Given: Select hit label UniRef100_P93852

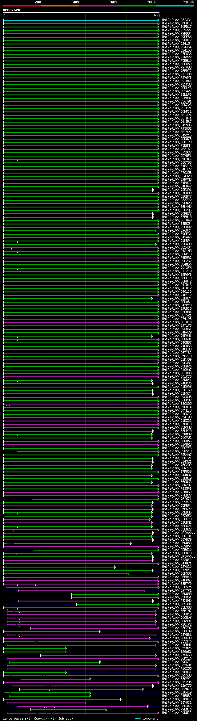Looking at the screenshot, I should tap(177, 129).
